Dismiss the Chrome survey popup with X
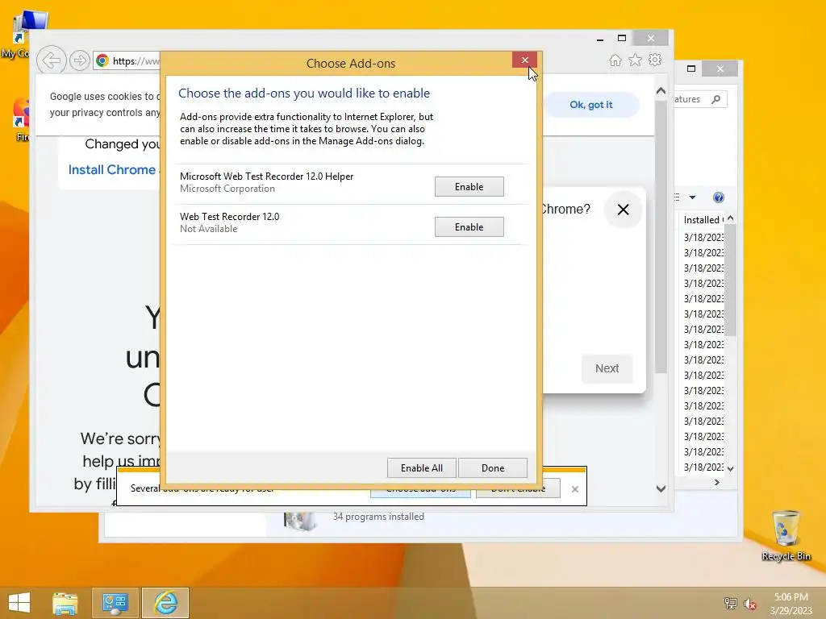 click(624, 210)
